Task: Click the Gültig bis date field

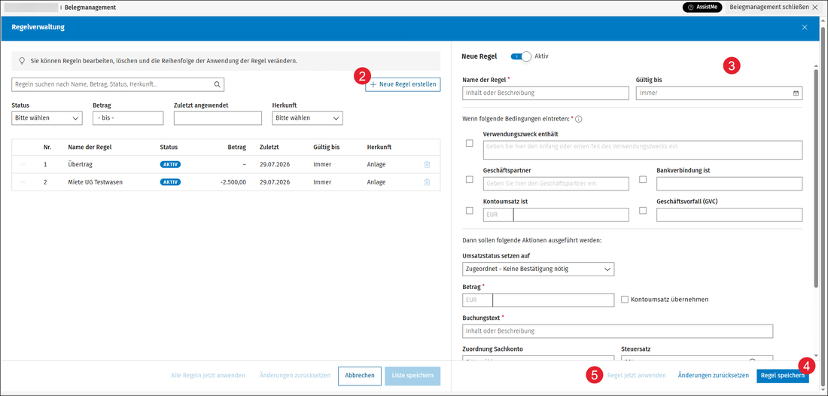Action: tap(719, 93)
